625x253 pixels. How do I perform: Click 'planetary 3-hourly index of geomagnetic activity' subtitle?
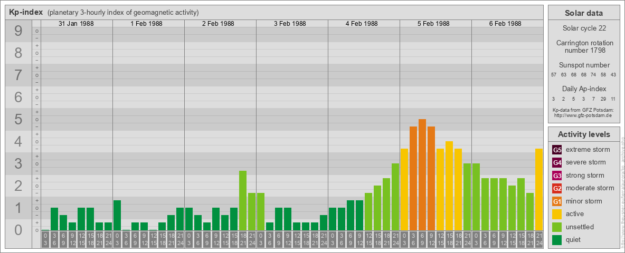[123, 13]
